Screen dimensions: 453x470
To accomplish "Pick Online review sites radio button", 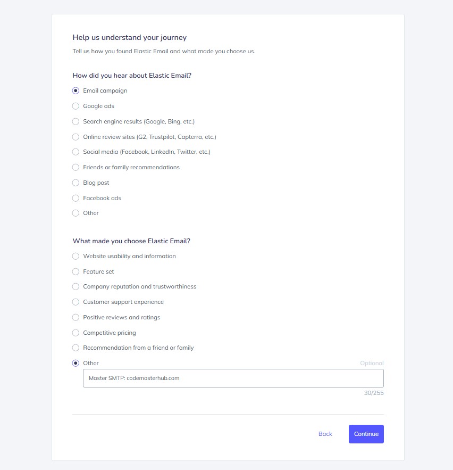I will pyautogui.click(x=75, y=137).
